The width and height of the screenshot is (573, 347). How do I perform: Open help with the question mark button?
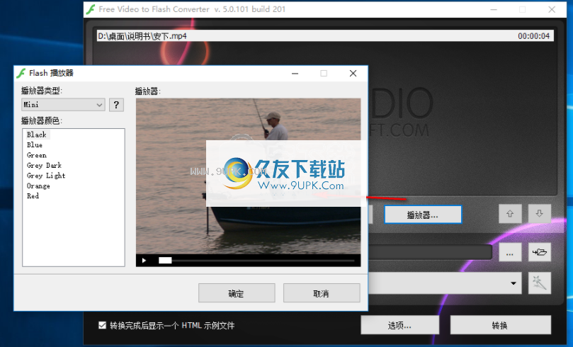click(116, 105)
